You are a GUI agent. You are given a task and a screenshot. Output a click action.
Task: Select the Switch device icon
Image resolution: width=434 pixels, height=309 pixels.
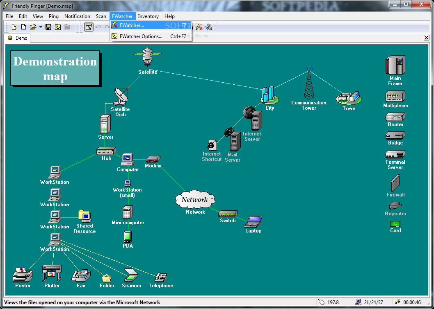tap(228, 214)
